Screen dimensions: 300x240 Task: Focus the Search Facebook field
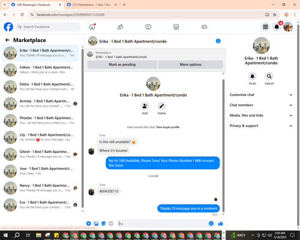tap(48, 27)
